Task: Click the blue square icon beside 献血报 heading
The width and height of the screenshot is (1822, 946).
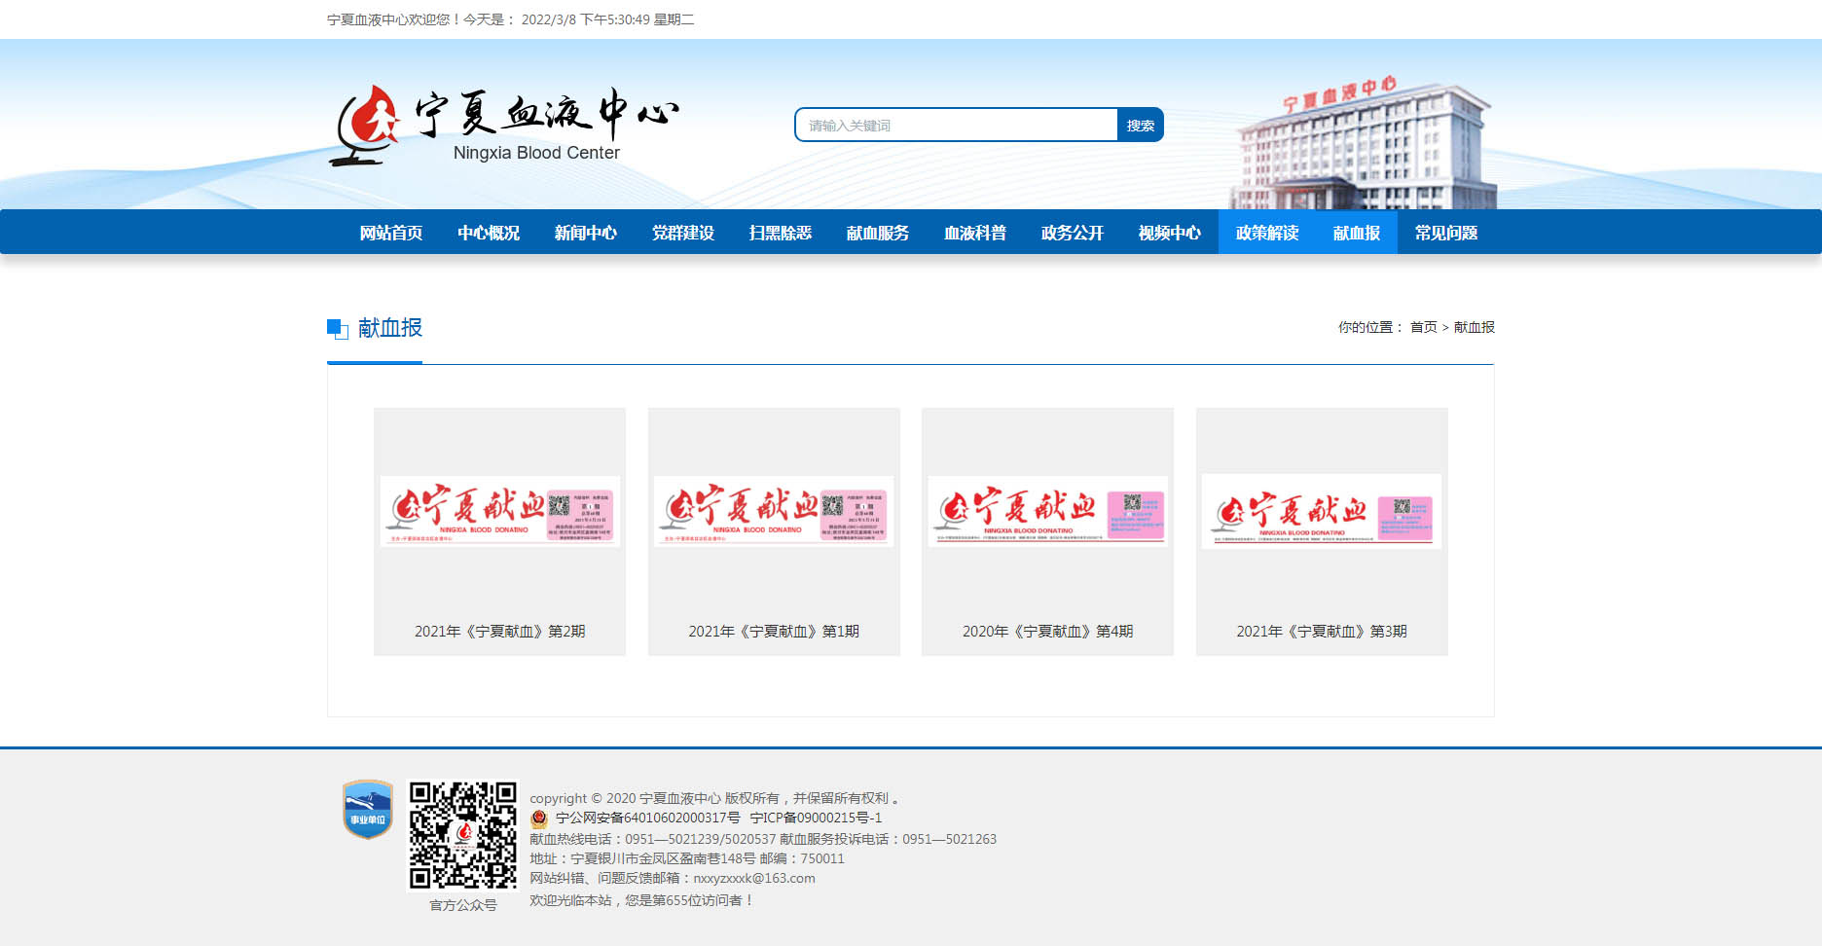Action: [337, 329]
